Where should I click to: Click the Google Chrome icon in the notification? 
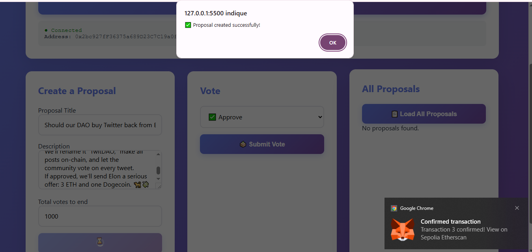click(x=394, y=208)
